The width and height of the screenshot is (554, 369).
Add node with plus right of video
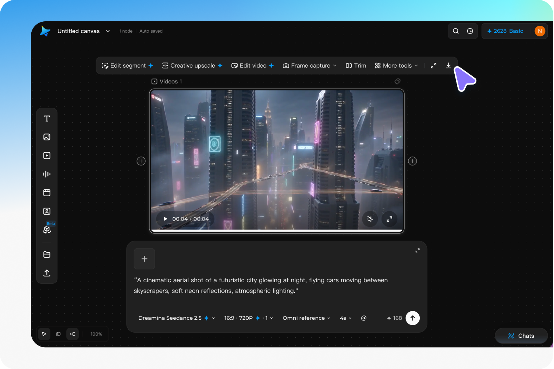412,161
